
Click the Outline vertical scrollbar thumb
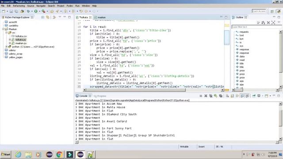pos(281,53)
